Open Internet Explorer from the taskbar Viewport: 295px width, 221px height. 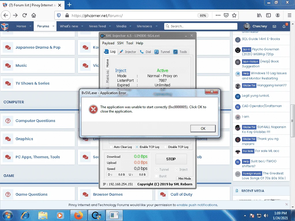tap(25, 215)
